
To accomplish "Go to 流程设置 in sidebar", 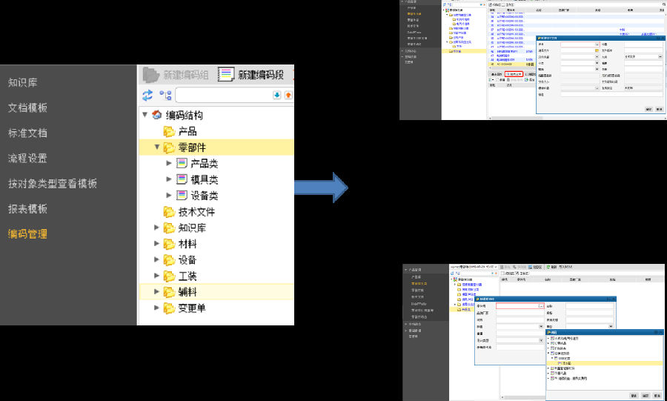I will coord(27,159).
